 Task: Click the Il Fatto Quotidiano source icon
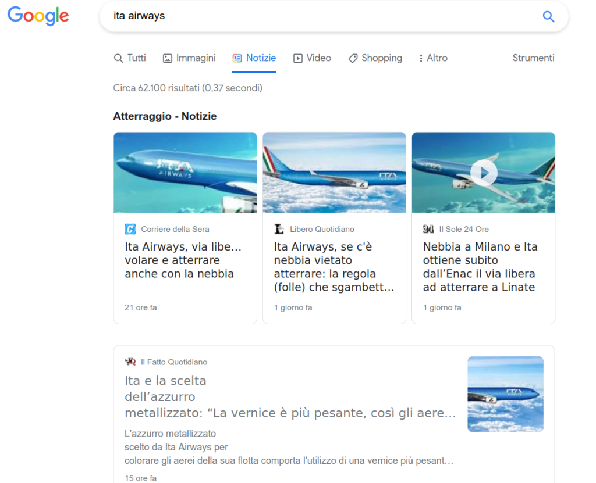tap(130, 362)
